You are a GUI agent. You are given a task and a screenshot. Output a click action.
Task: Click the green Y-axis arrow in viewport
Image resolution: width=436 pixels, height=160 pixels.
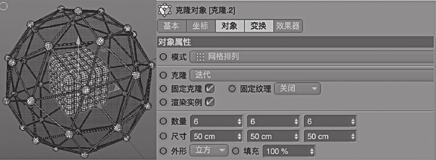point(78,41)
